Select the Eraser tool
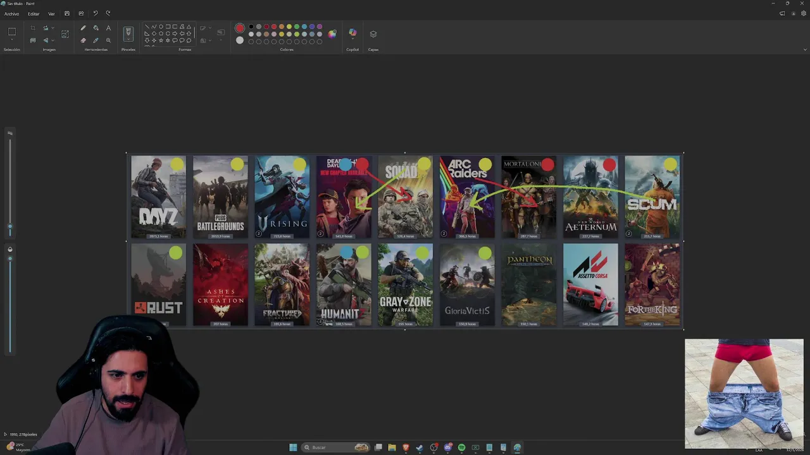 pos(83,40)
